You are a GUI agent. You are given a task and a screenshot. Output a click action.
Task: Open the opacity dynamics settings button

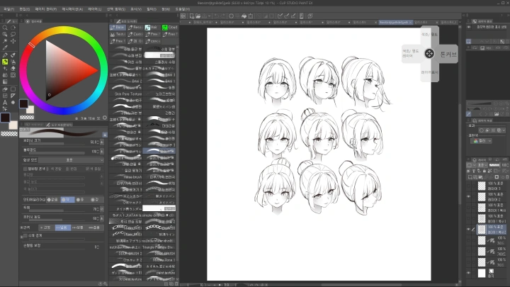pos(102,152)
